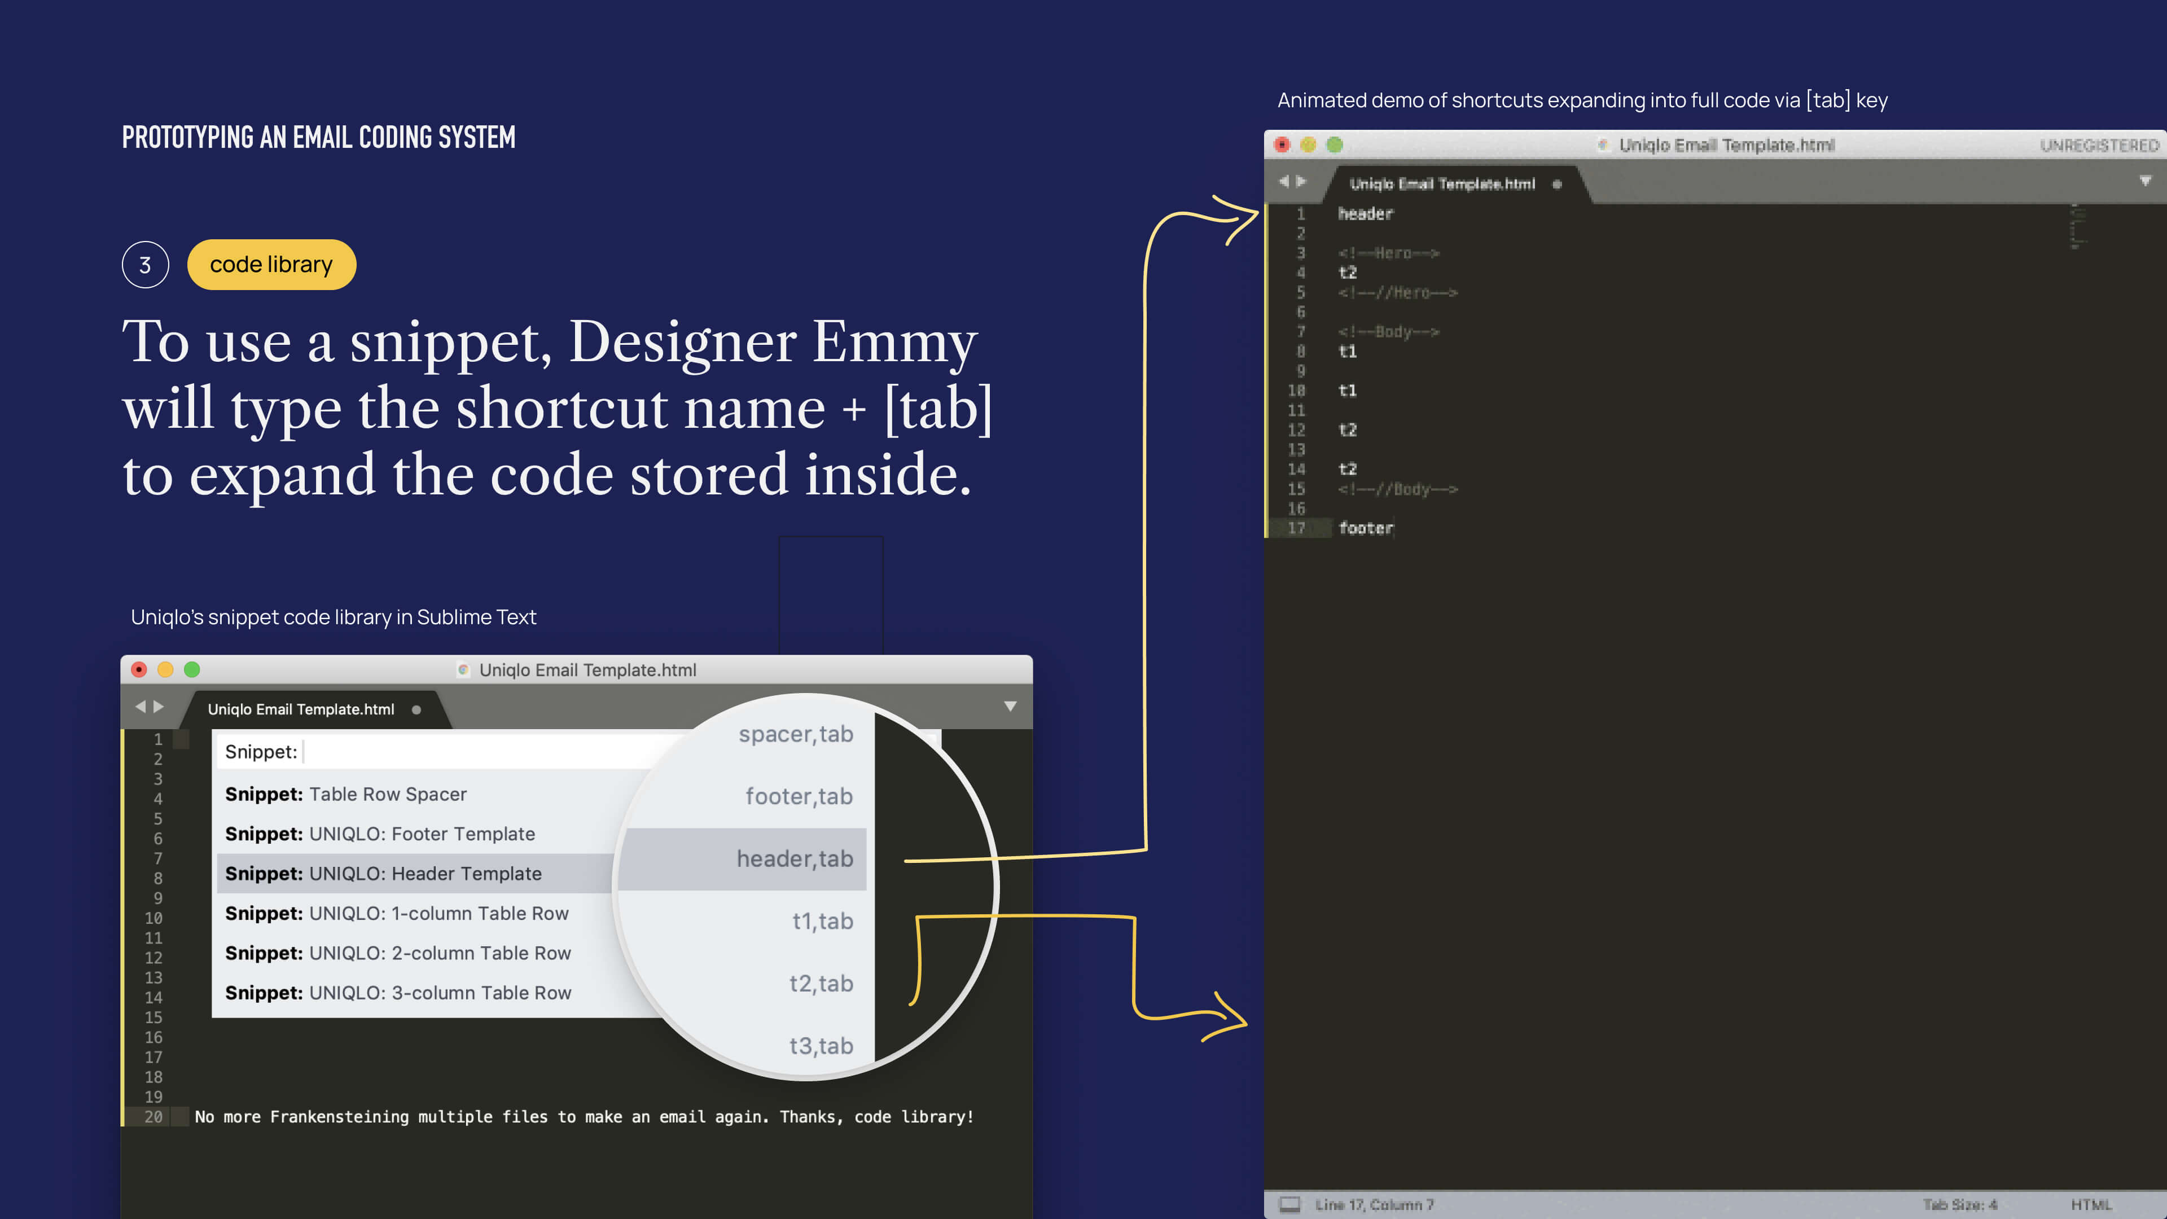The height and width of the screenshot is (1219, 2167).
Task: Click back arrow in left Sublime tab bar
Action: click(141, 707)
